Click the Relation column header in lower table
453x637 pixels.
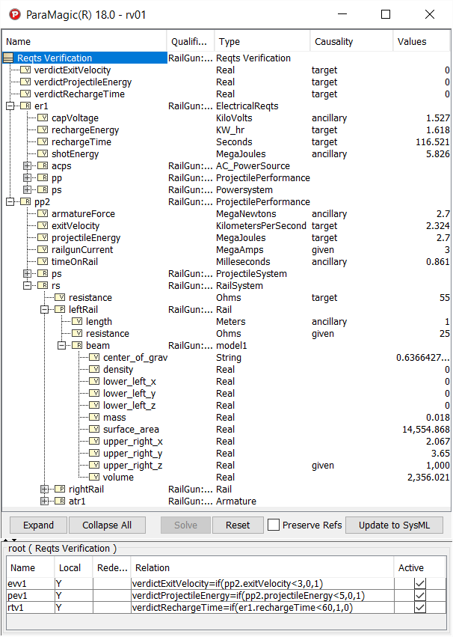(152, 568)
